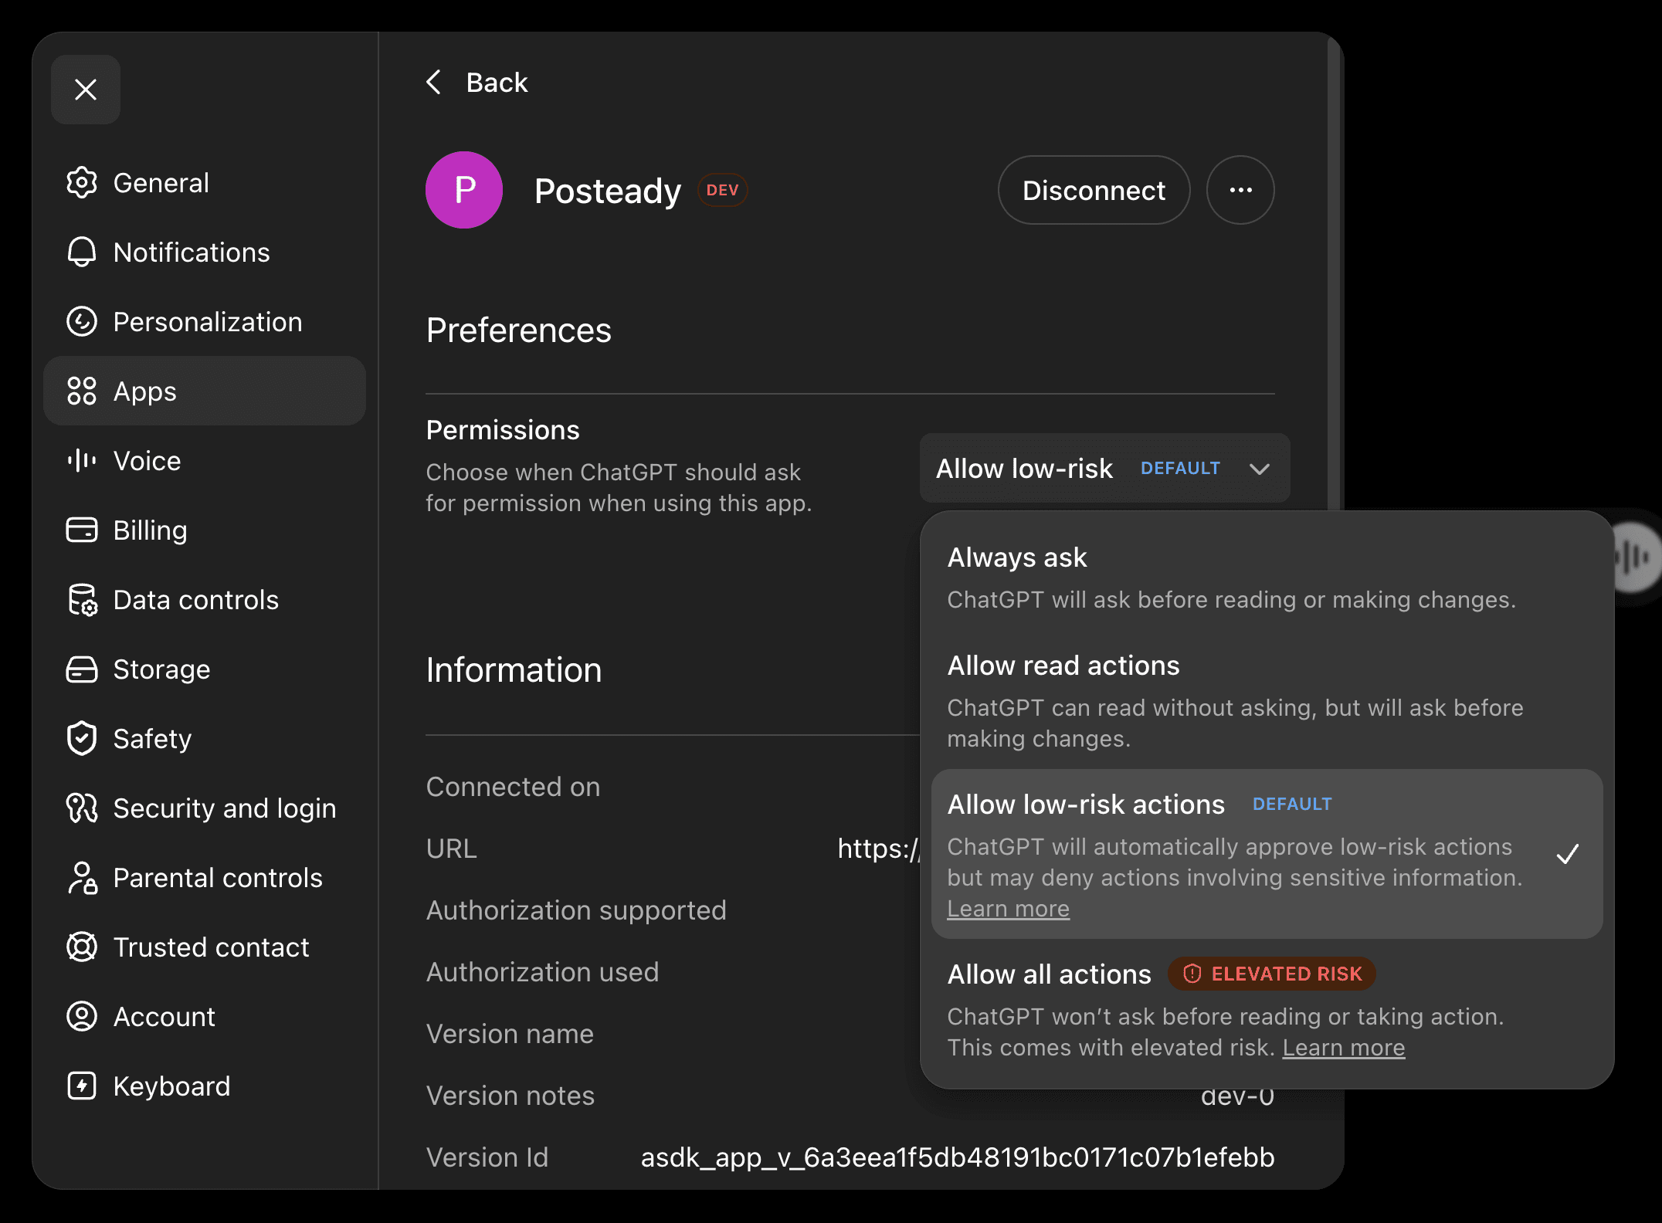Click the Voice waveform icon in sidebar

click(x=82, y=461)
